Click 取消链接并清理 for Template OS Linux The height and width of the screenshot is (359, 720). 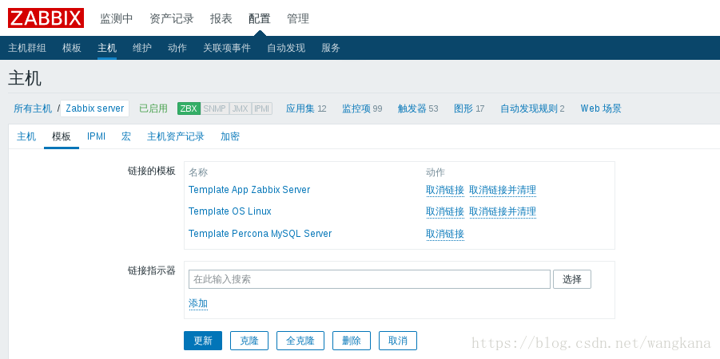click(x=503, y=212)
